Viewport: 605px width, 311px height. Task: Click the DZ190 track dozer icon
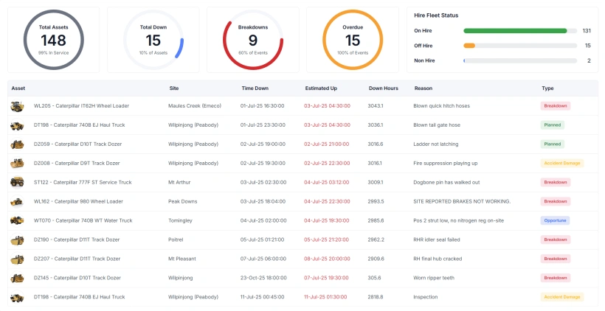(x=16, y=240)
